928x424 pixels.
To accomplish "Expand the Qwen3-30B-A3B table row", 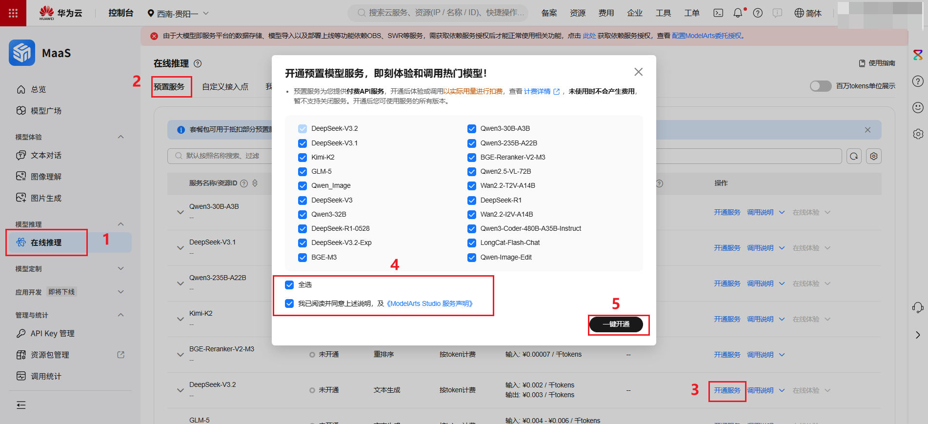I will click(x=181, y=212).
